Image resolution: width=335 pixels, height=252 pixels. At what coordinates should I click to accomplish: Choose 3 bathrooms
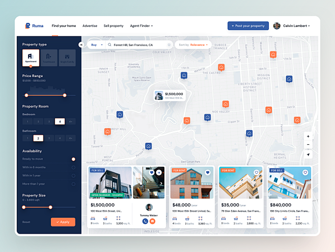pyautogui.click(x=49, y=138)
